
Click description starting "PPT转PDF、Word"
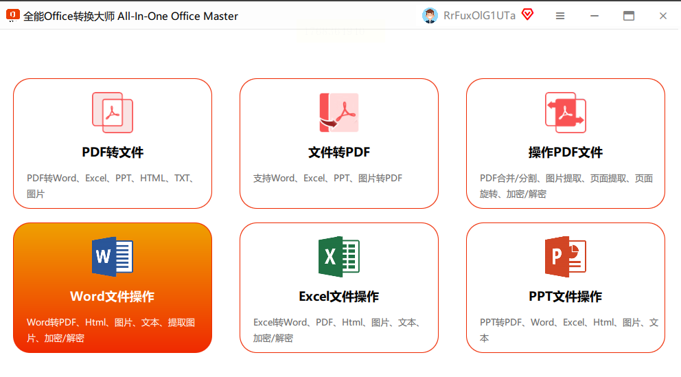coord(569,330)
